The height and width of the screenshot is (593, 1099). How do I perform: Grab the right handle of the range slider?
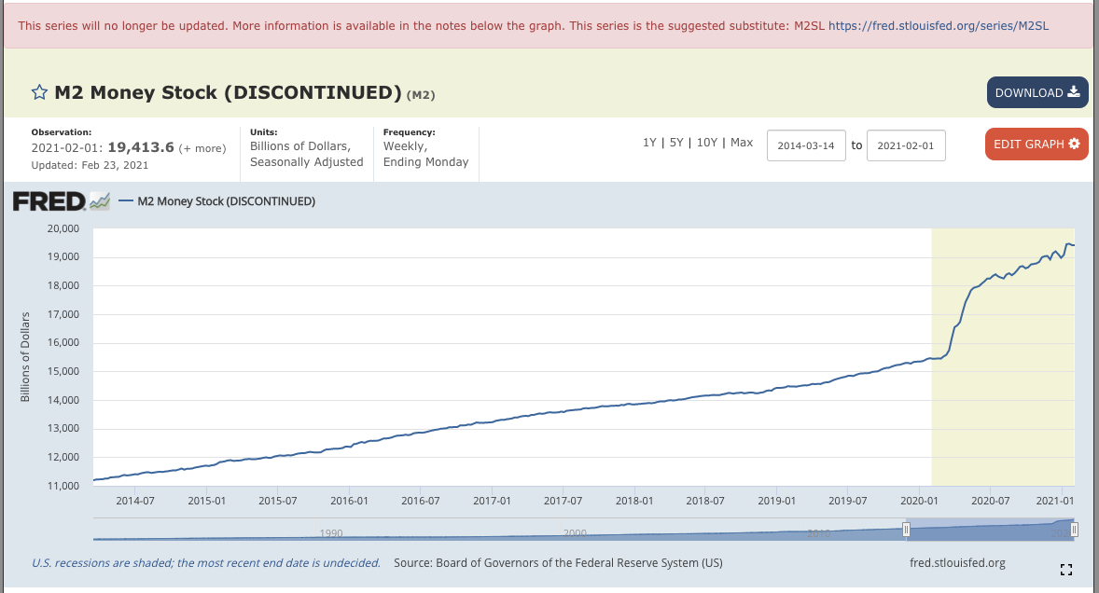coord(1074,530)
